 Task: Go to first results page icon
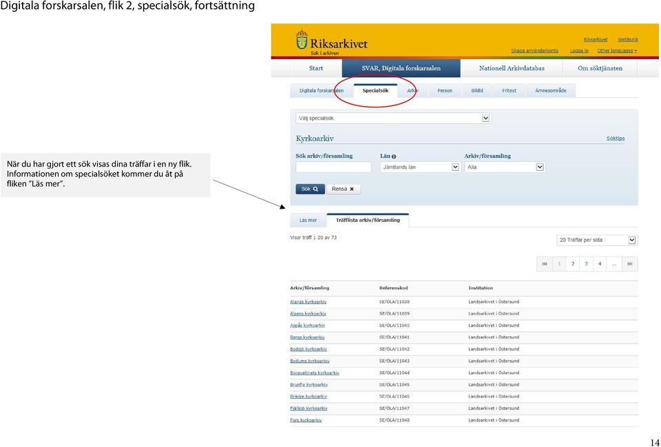[544, 264]
